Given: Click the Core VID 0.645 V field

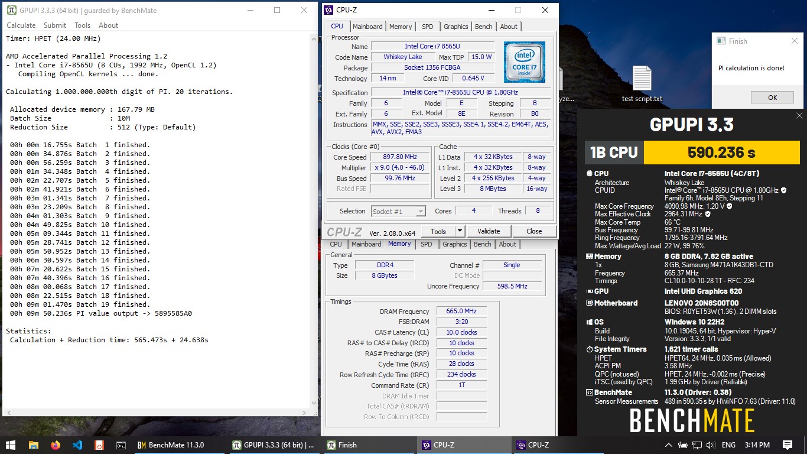Looking at the screenshot, I should click(473, 78).
